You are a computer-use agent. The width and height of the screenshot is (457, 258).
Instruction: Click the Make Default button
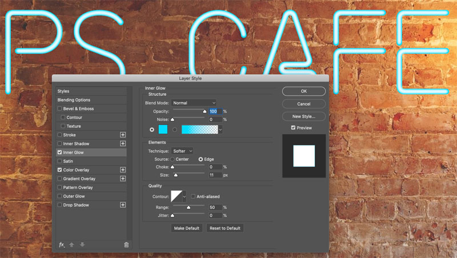click(187, 228)
